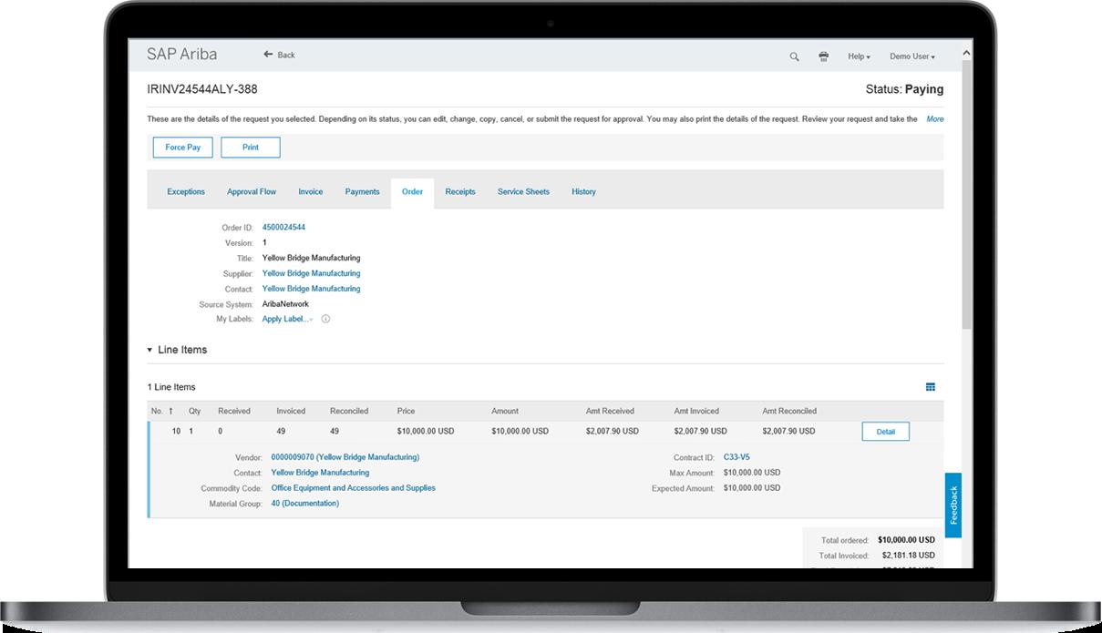Open the Invoice tab

[311, 192]
